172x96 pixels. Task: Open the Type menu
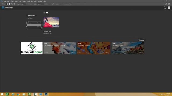click(20, 1)
